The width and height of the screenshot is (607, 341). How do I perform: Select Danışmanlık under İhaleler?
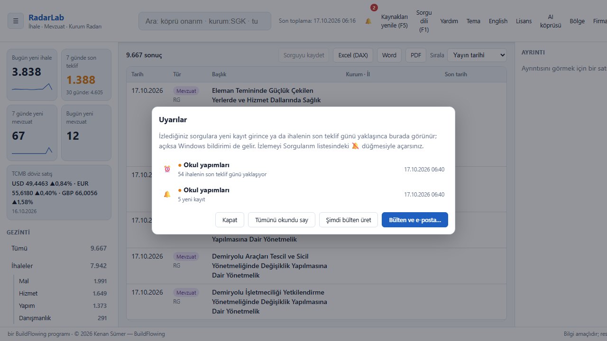[63, 318]
